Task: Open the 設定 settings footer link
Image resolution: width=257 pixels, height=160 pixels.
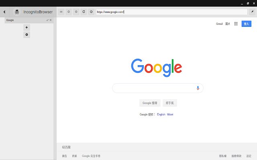Action: tap(249, 156)
